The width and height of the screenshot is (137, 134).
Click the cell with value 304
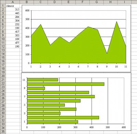pyautogui.click(x=13, y=21)
